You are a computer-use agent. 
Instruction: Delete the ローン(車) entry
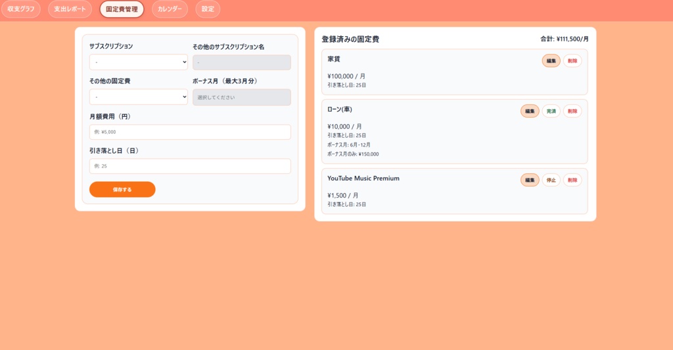coord(572,111)
